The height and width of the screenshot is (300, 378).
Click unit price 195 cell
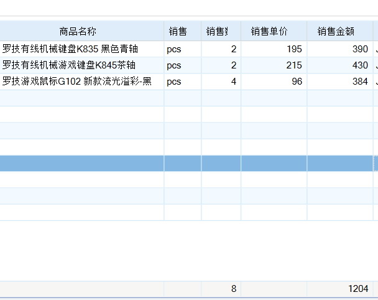[274, 49]
